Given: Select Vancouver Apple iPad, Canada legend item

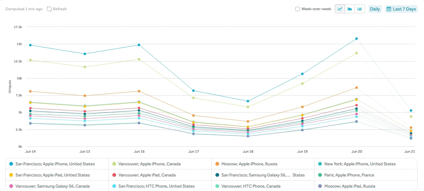Looking at the screenshot, I should 147,175.
